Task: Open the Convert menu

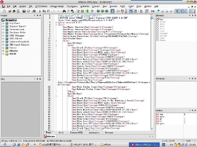Action: pos(96,7)
